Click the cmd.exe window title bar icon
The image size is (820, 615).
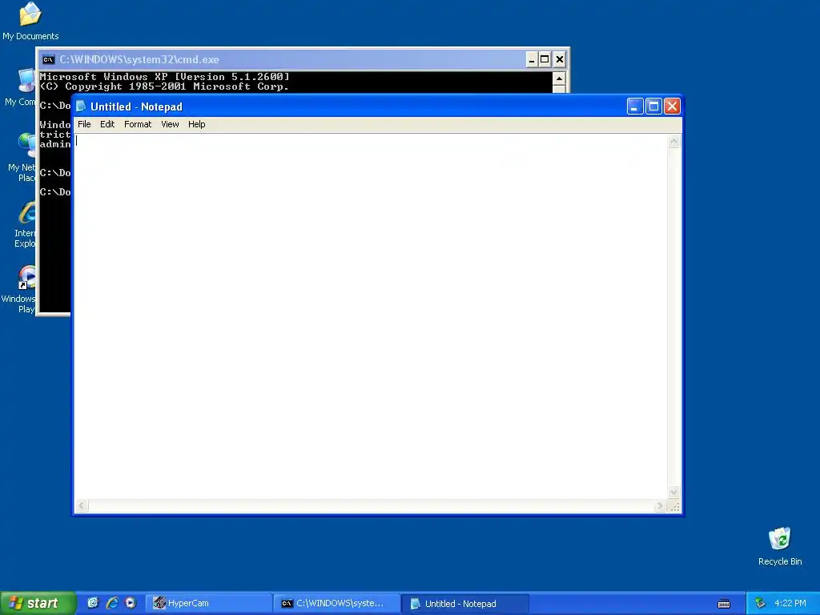(x=49, y=59)
